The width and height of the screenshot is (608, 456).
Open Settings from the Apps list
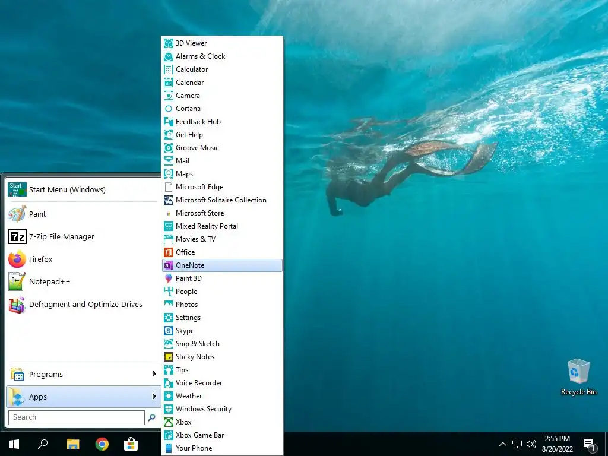(222, 318)
